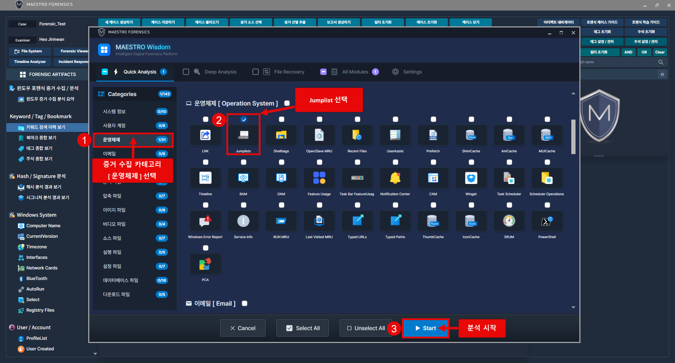Screen dimensions: 675x363
Task: Click the Windows Error Report icon
Action: (x=205, y=221)
